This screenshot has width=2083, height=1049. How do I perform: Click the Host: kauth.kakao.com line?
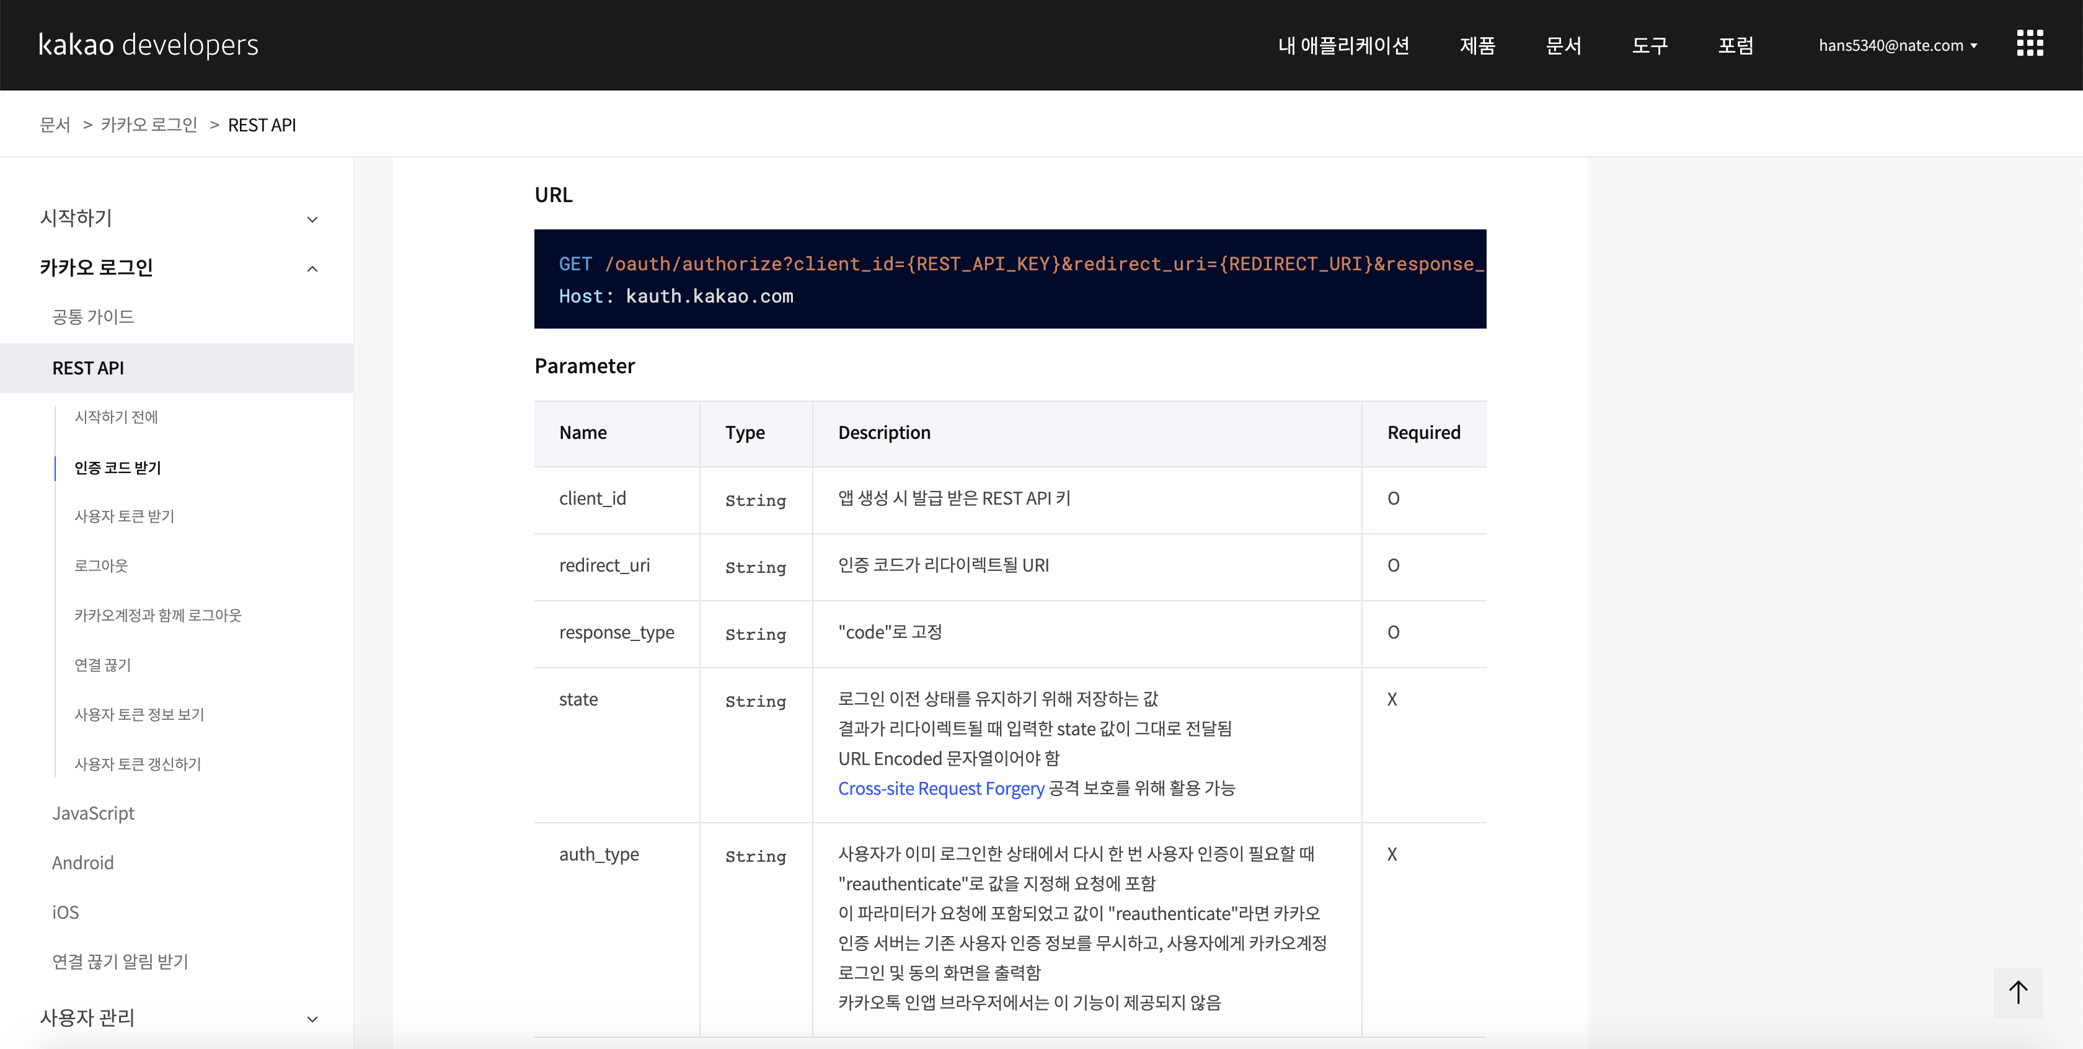tap(676, 296)
